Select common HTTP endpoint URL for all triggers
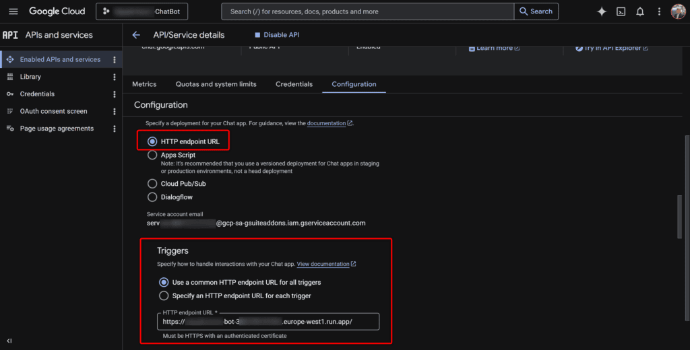Screen dimensions: 690x350 [x=164, y=282]
